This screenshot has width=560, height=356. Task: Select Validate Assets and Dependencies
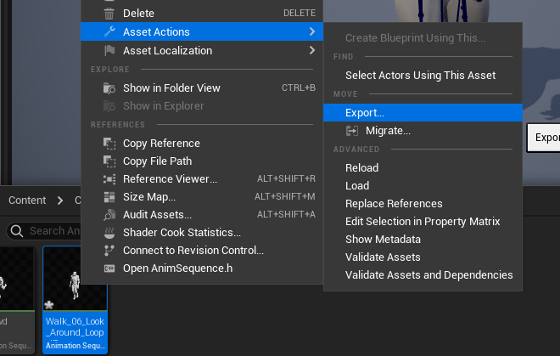[428, 274]
